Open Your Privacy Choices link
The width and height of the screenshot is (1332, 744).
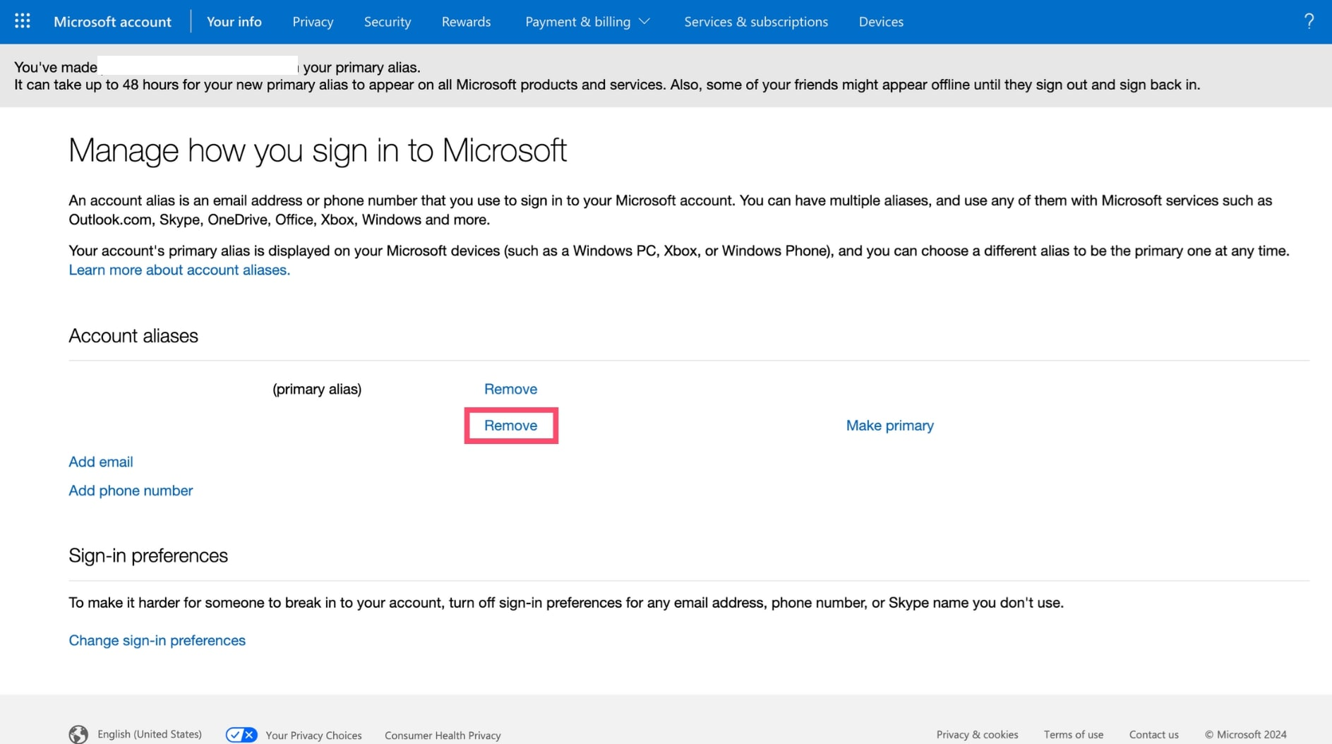(313, 735)
